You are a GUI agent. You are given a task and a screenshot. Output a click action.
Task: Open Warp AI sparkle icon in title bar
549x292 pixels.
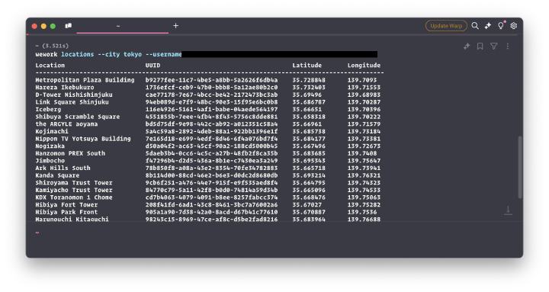pos(488,26)
